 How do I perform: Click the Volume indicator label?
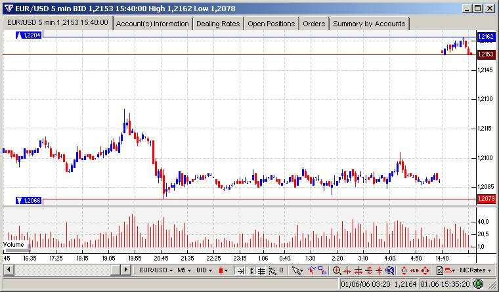[x=13, y=245]
